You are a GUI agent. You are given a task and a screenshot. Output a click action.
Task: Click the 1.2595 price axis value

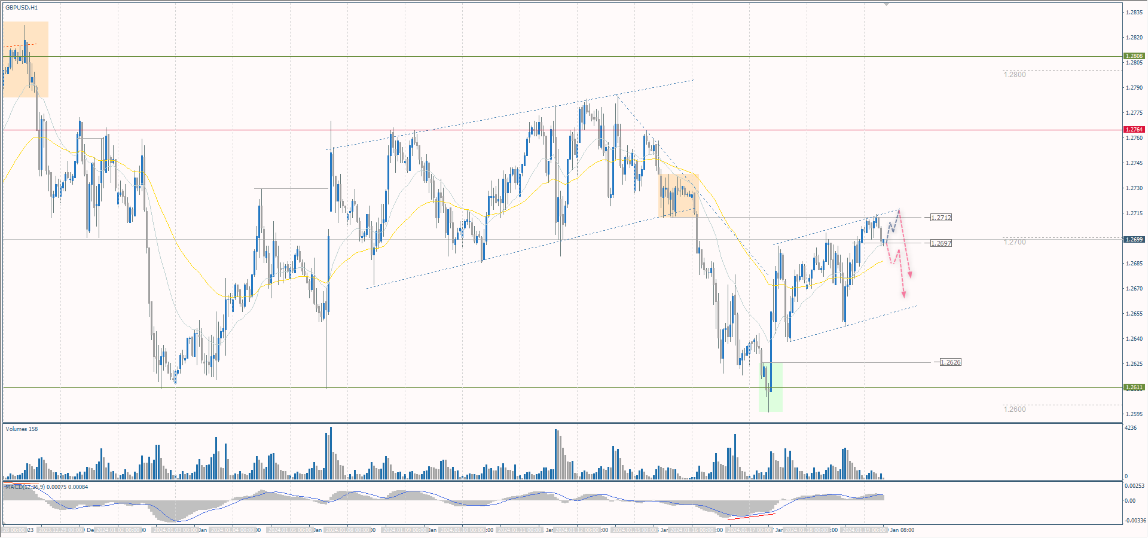1134,414
